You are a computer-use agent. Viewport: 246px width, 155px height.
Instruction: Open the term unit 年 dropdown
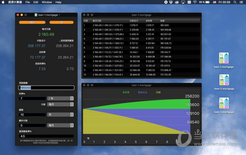pos(60,115)
